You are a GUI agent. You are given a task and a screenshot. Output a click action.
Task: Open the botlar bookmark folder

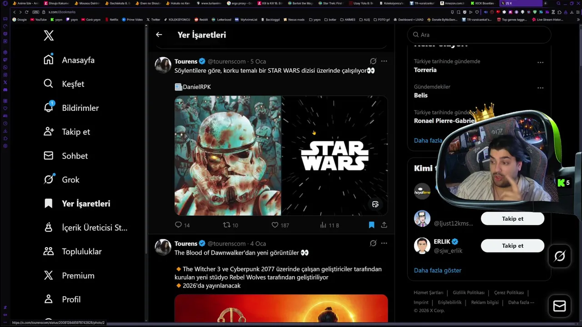point(331,20)
